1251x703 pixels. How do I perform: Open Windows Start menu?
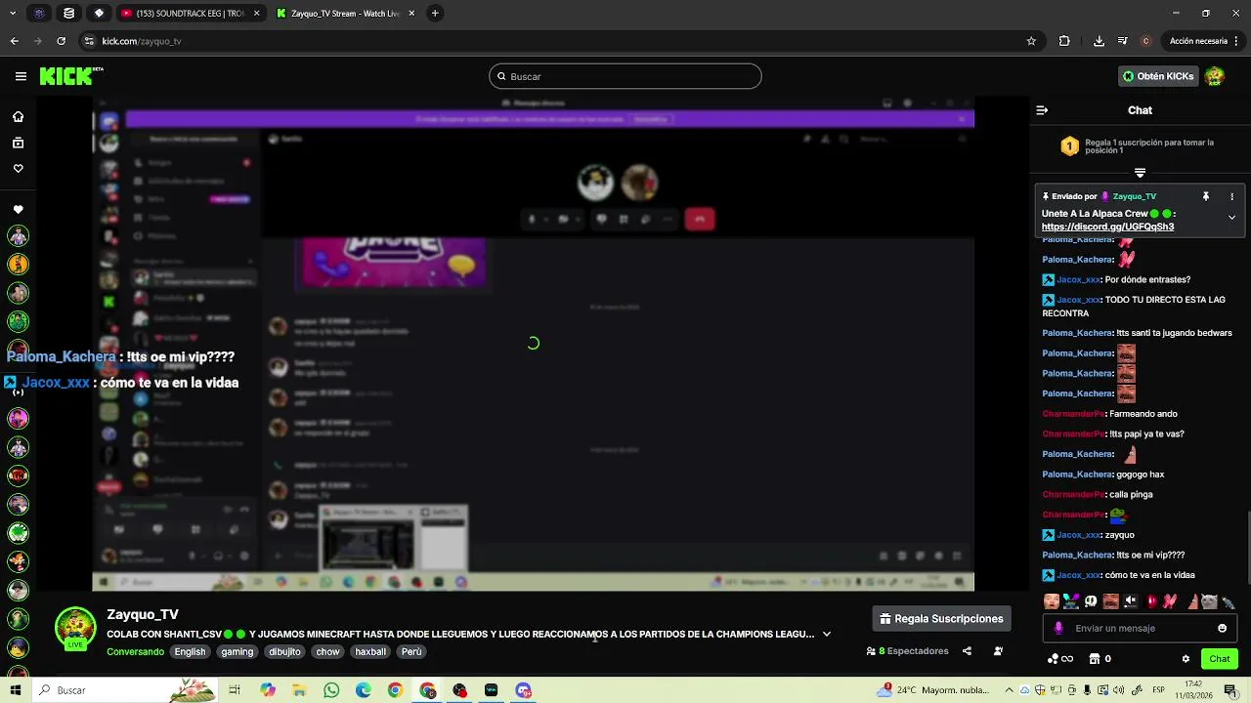click(x=15, y=690)
